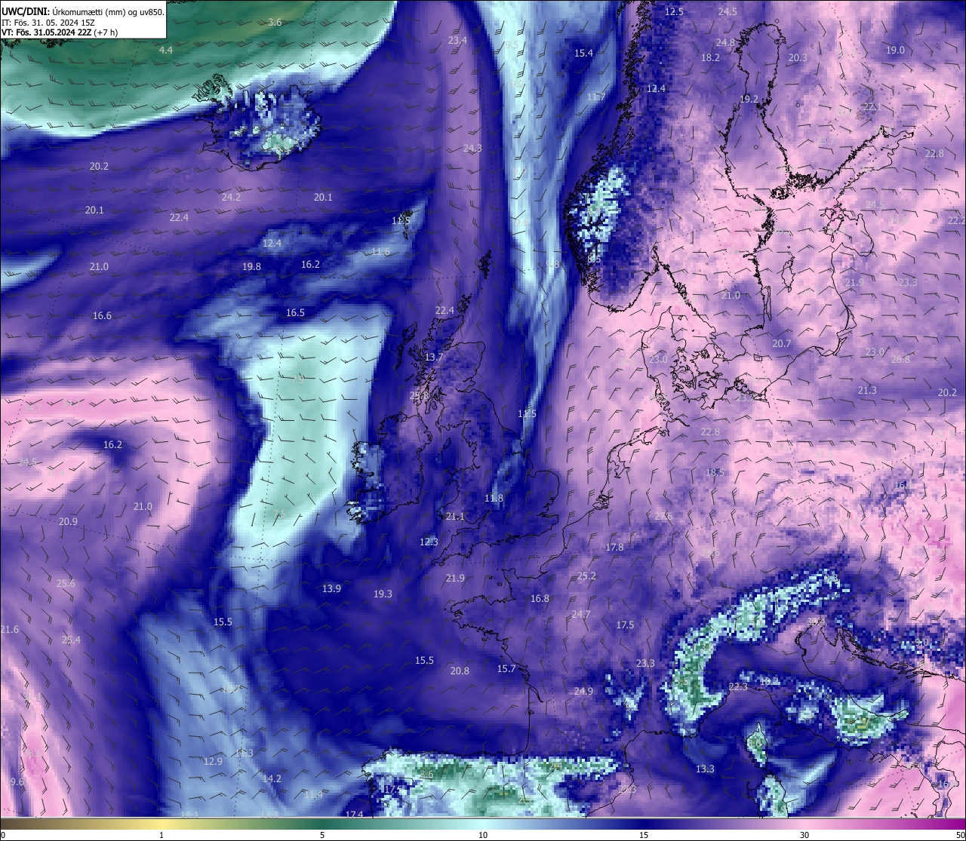This screenshot has height=841, width=966.
Task: Click the wind value '22.3' over northern Italy
Action: coord(738,687)
